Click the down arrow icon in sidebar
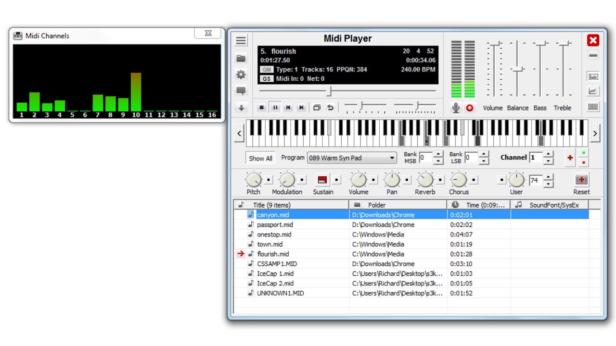The height and width of the screenshot is (346, 616). (241, 108)
